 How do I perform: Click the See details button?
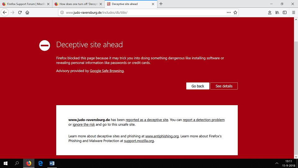224,86
